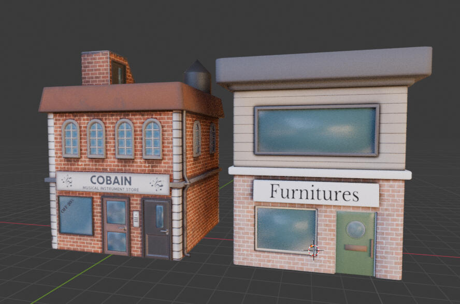This screenshot has height=304, width=460.
Task: Select the COBAIN store sign text
Action: click(x=110, y=181)
